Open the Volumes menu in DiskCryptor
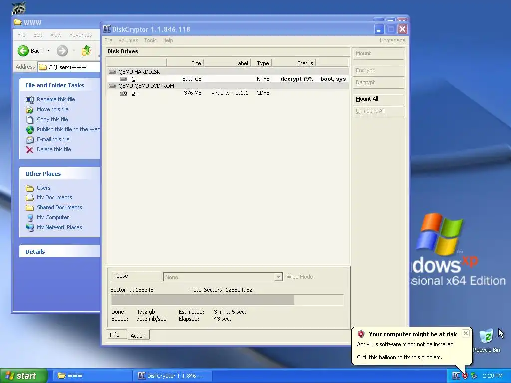 [x=128, y=40]
